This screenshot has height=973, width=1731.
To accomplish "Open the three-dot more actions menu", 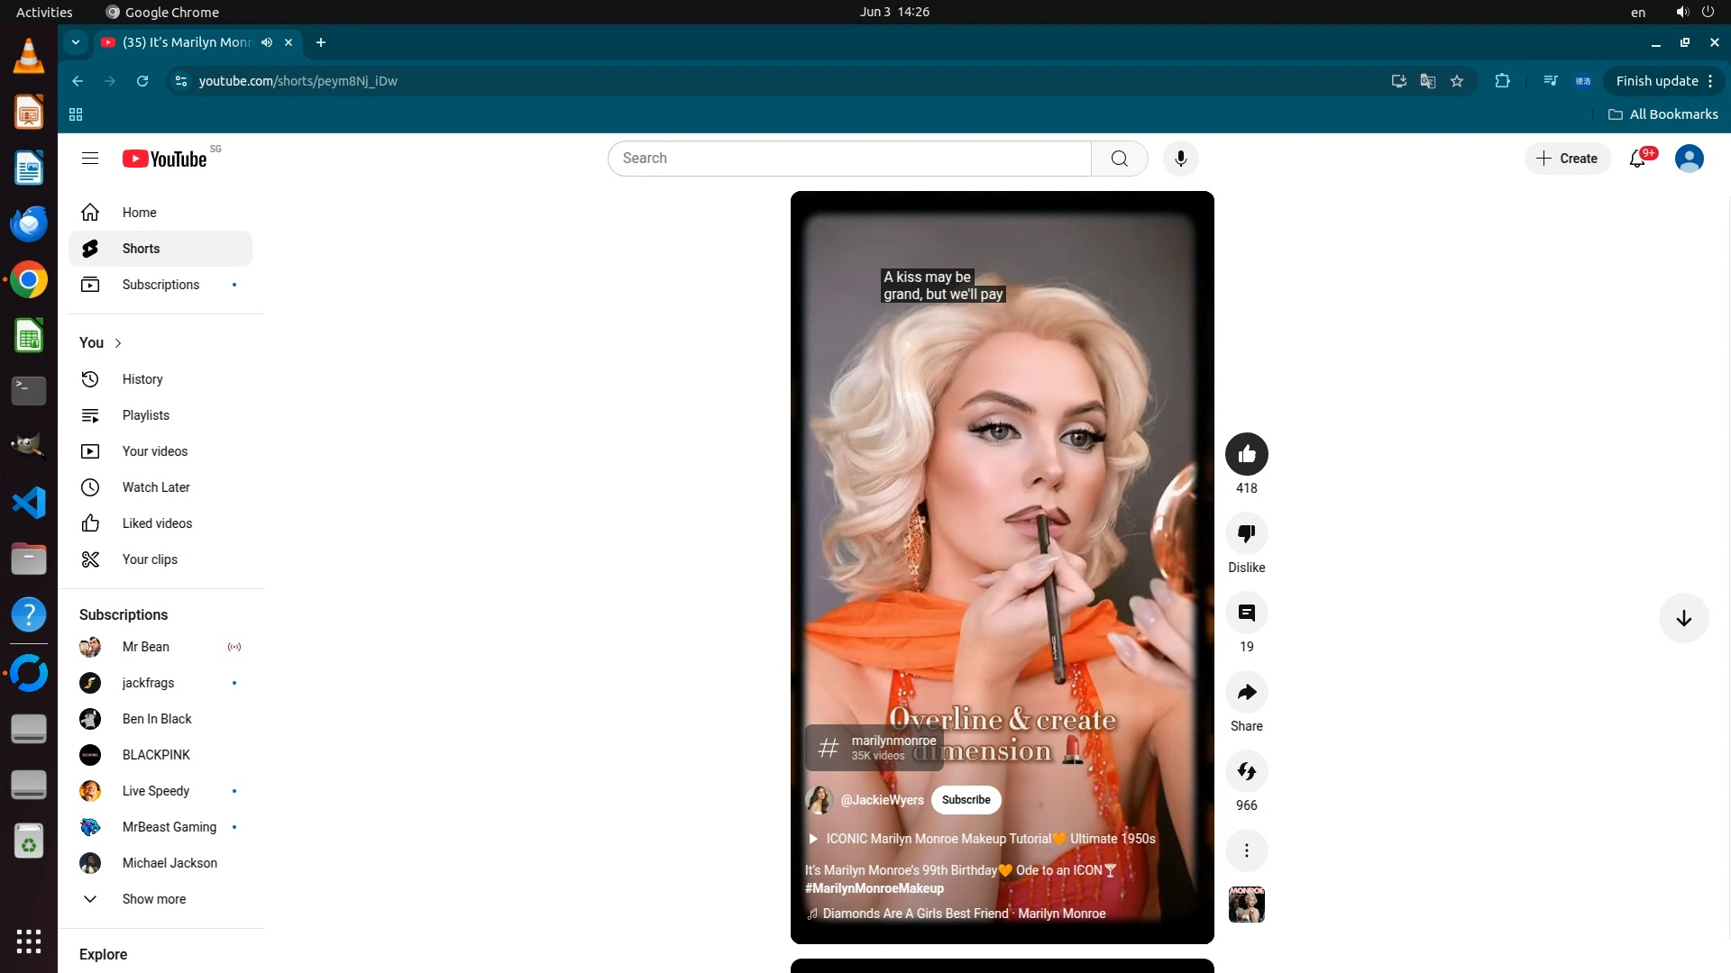I will click(x=1246, y=850).
